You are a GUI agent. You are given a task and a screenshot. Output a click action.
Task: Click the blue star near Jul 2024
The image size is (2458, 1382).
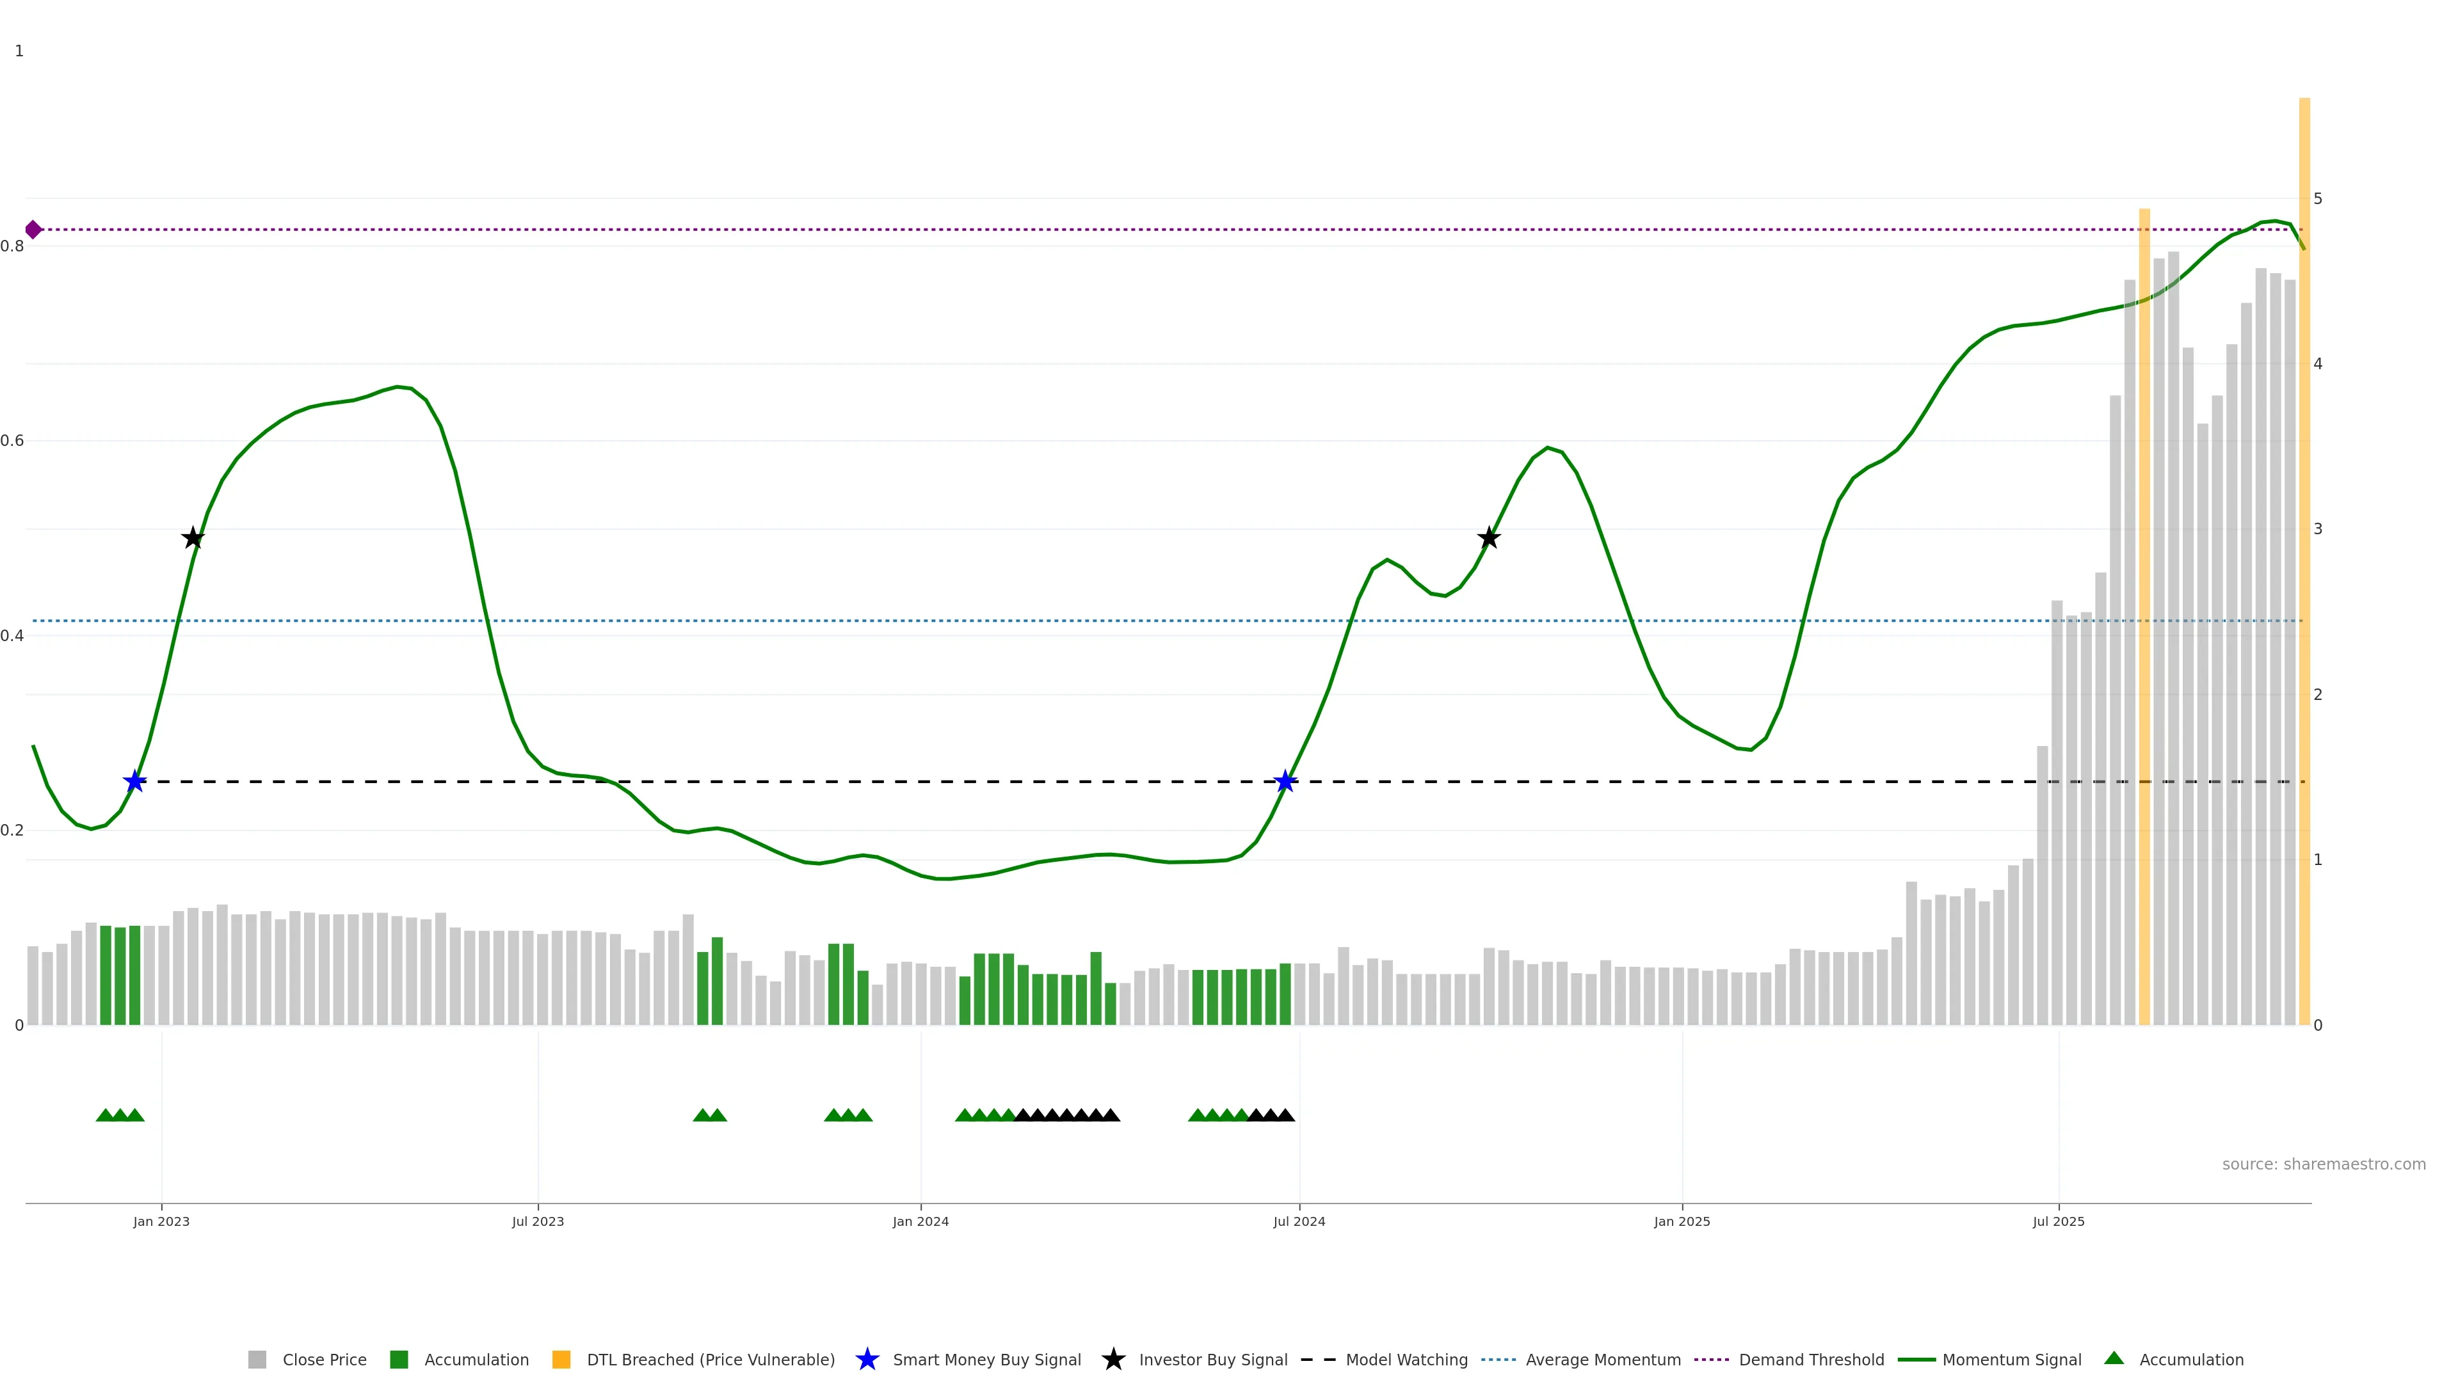pyautogui.click(x=1285, y=781)
